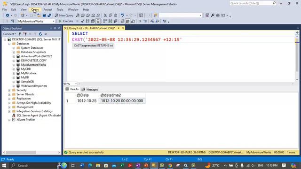
Task: Click the Execute button
Action: click(x=66, y=21)
